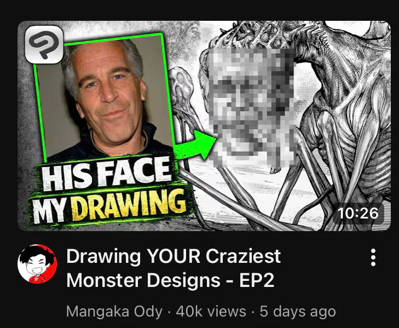The width and height of the screenshot is (399, 328).
Task: Click the 10:26 duration badge
Action: click(x=358, y=213)
